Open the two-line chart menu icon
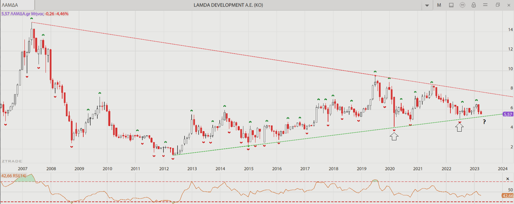Viewport: 514px width, 204px height. [485, 5]
